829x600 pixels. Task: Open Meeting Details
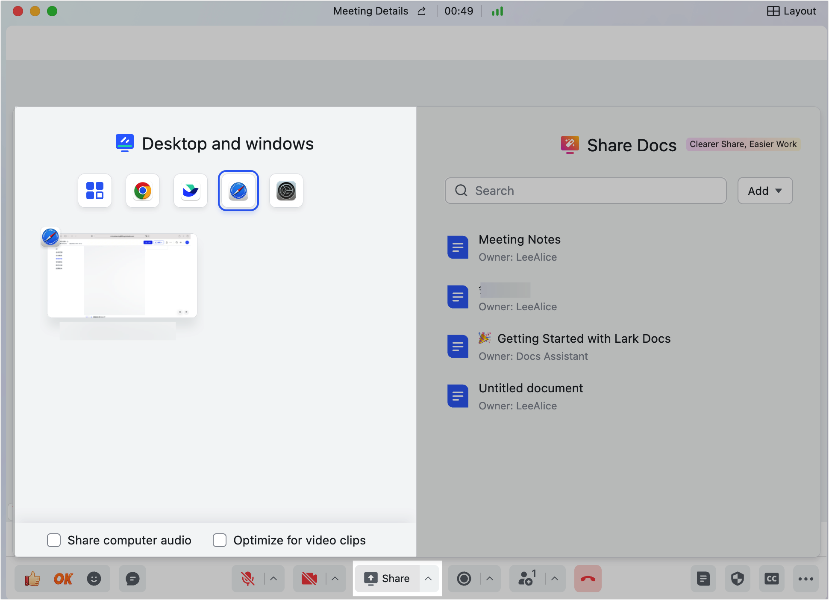point(370,11)
